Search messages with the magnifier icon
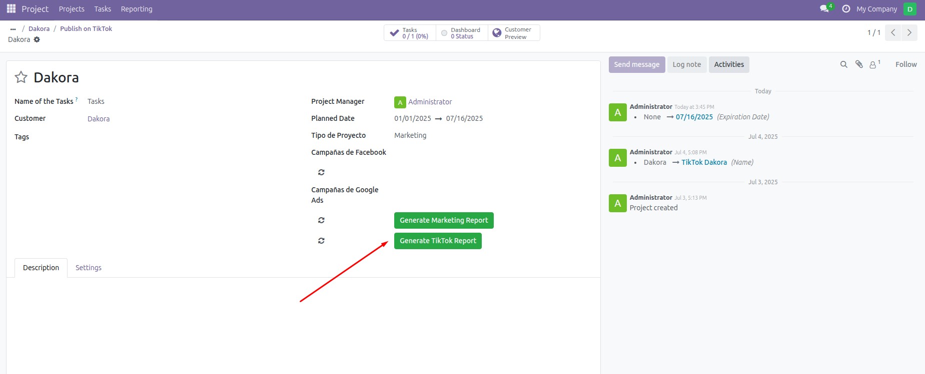 pos(844,64)
